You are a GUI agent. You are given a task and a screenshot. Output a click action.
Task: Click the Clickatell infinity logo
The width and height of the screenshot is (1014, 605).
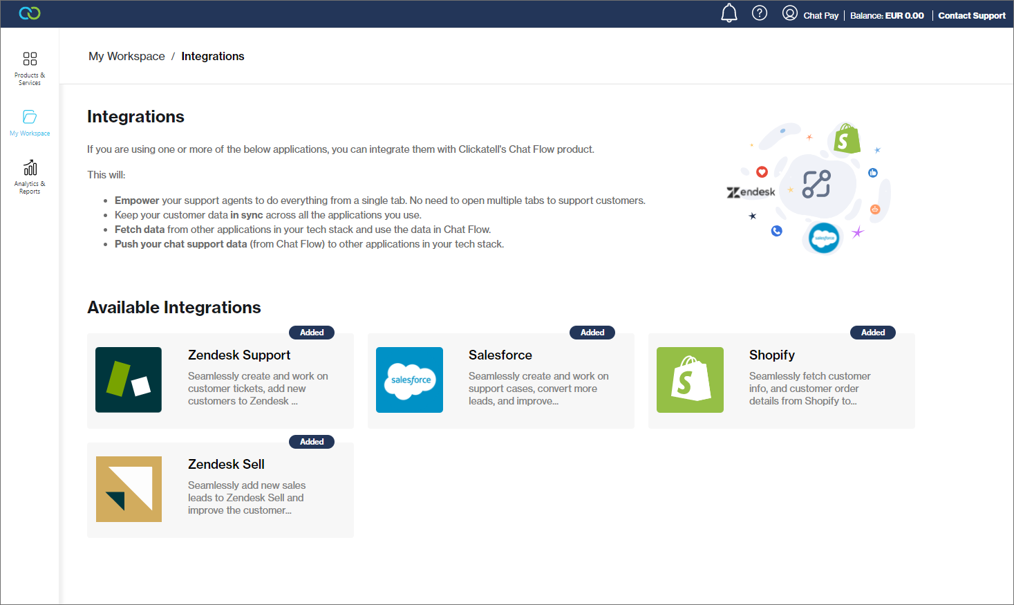pyautogui.click(x=30, y=13)
